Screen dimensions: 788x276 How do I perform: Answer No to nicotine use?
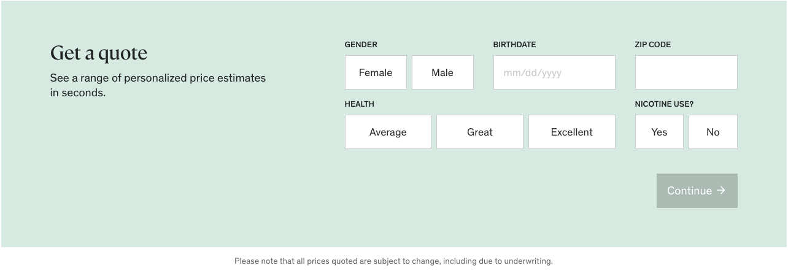[713, 132]
